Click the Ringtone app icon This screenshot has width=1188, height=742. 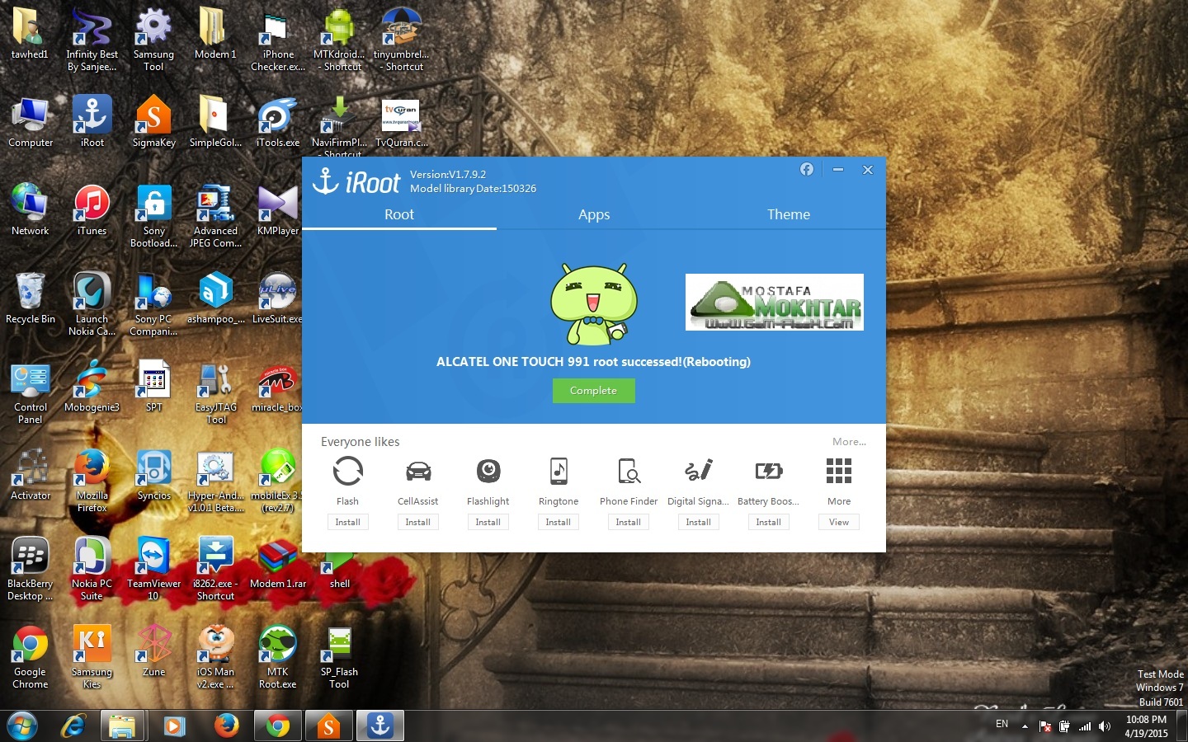(559, 471)
